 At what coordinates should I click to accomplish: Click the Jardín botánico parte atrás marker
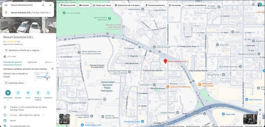coord(109,18)
